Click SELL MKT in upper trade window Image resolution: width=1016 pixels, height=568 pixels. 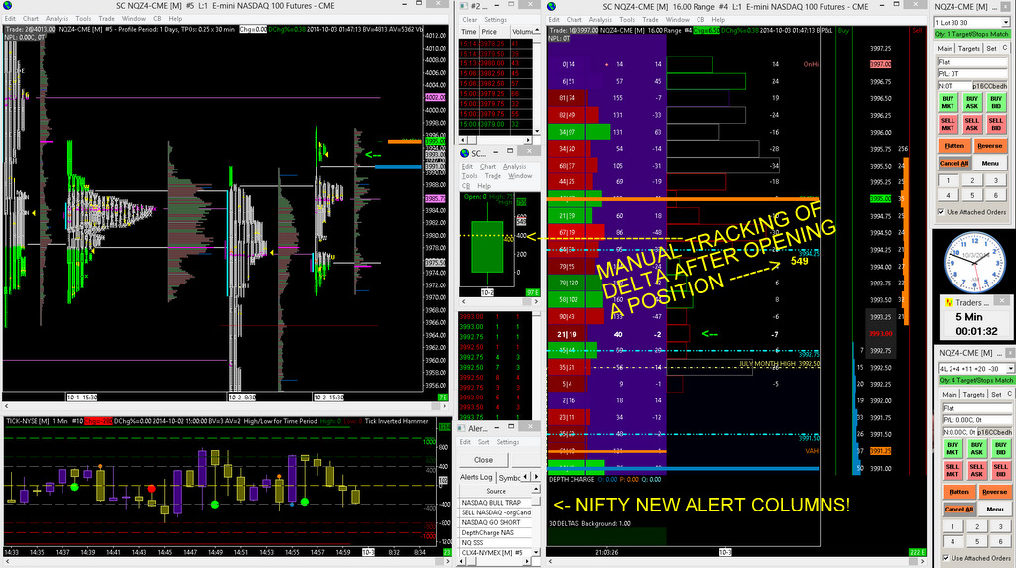948,124
